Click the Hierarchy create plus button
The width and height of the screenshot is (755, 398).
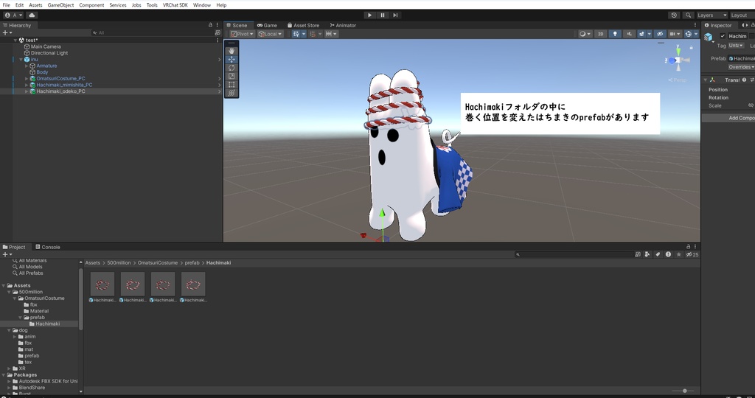(6, 32)
